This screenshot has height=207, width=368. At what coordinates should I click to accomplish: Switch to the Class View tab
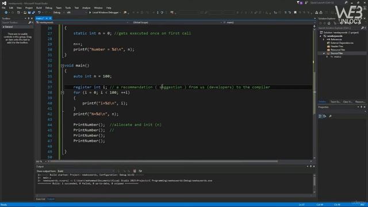(x=347, y=102)
